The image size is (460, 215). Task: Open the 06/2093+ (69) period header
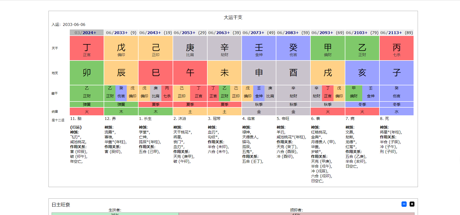click(328, 33)
